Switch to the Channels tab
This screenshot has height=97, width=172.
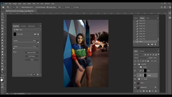tap(142, 51)
